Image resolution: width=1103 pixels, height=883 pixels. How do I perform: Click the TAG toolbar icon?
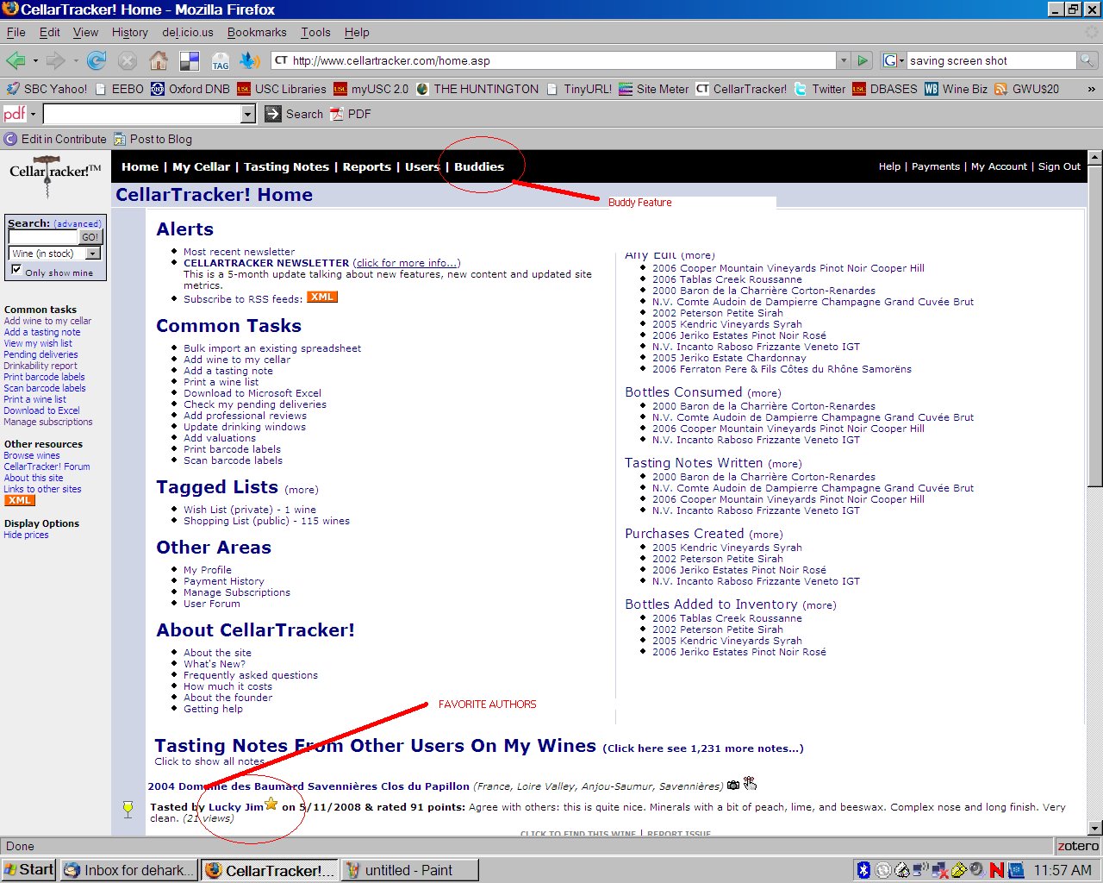click(x=221, y=61)
